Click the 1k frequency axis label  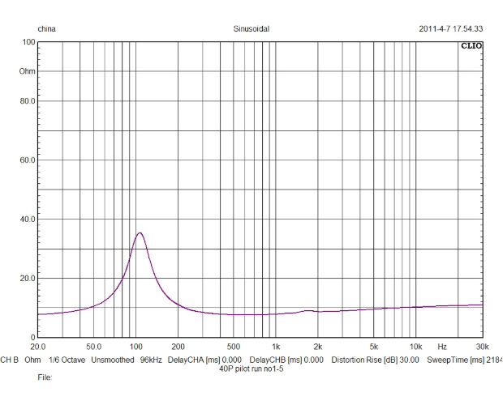[276, 347]
